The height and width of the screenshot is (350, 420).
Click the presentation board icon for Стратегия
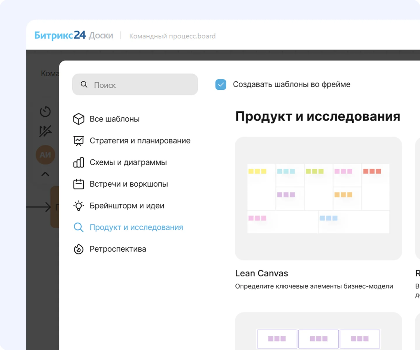pos(78,141)
